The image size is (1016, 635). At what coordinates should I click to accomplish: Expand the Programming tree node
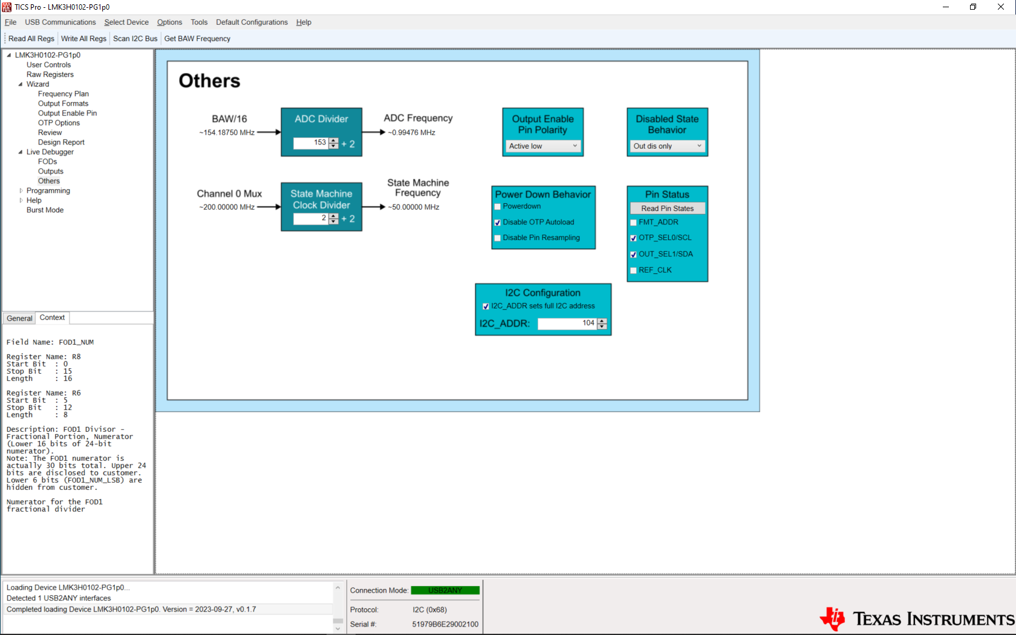click(21, 190)
